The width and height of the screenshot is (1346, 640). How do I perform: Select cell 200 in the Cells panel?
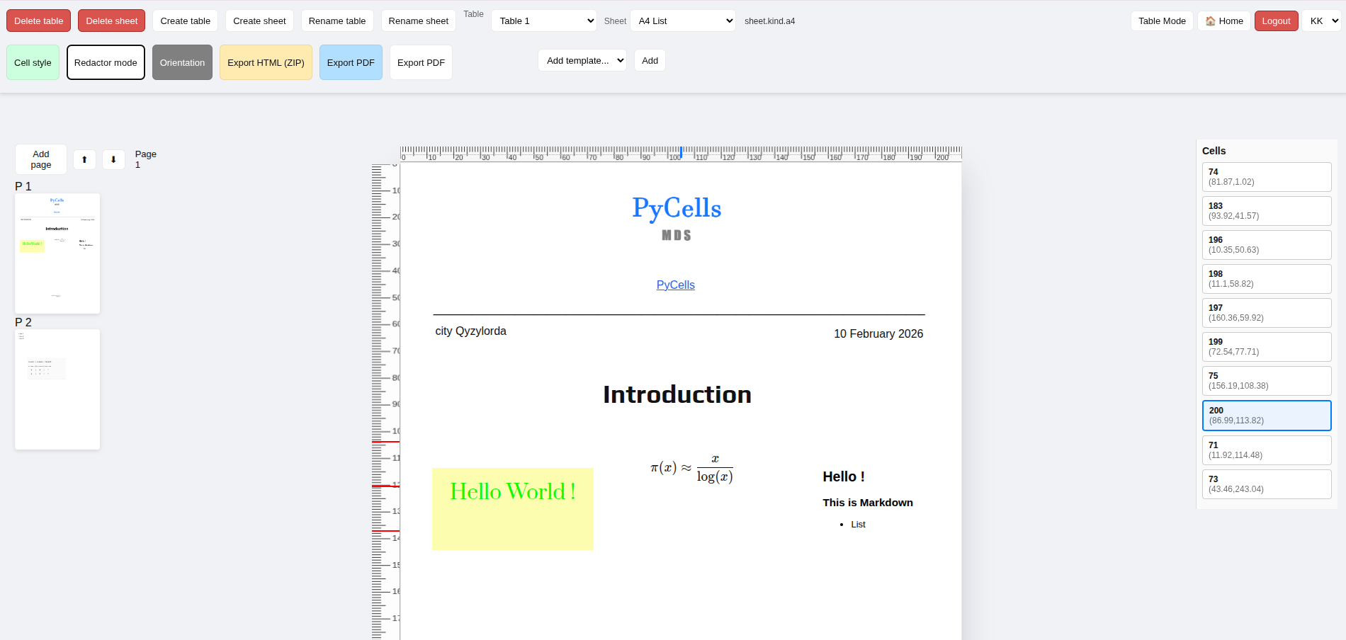(1266, 416)
